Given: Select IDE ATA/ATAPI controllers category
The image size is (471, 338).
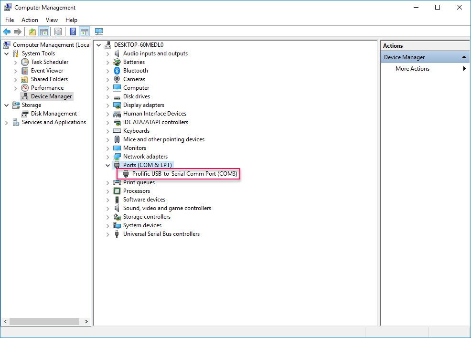Looking at the screenshot, I should pyautogui.click(x=156, y=122).
